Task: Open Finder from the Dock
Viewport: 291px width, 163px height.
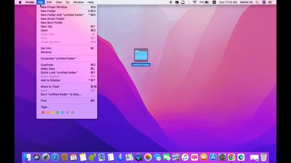Action: click(x=27, y=157)
